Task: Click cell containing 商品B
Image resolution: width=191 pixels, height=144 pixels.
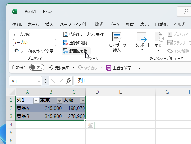Action: (28, 116)
